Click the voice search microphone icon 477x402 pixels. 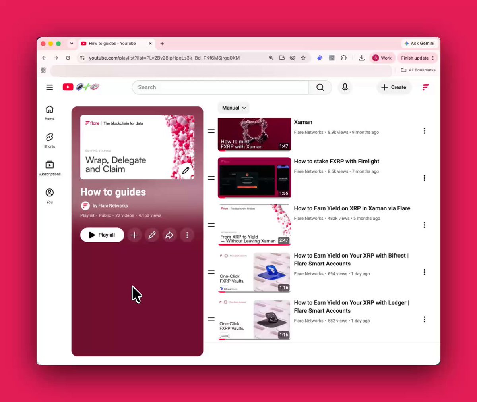[x=345, y=87]
